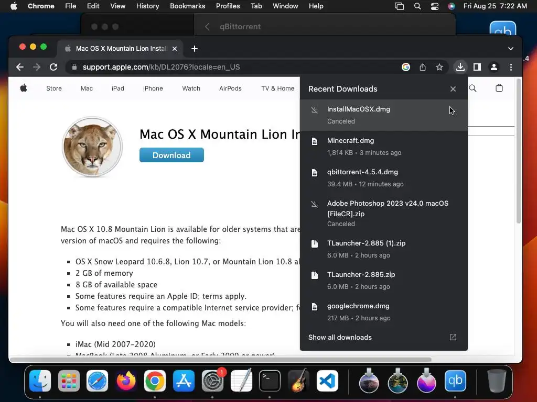Open qbittorrent-4.5.4.dmg download entry
Viewport: 537px width, 402px height.
(x=383, y=178)
